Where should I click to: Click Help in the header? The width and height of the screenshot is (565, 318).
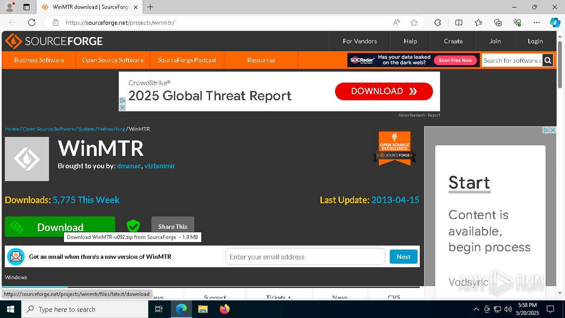click(410, 41)
